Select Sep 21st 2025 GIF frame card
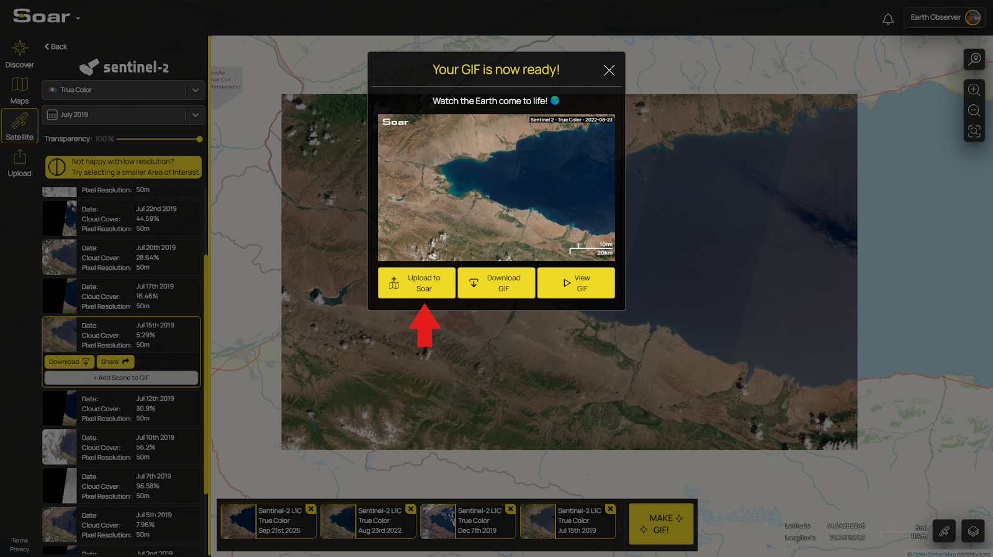The height and width of the screenshot is (557, 993). point(268,521)
